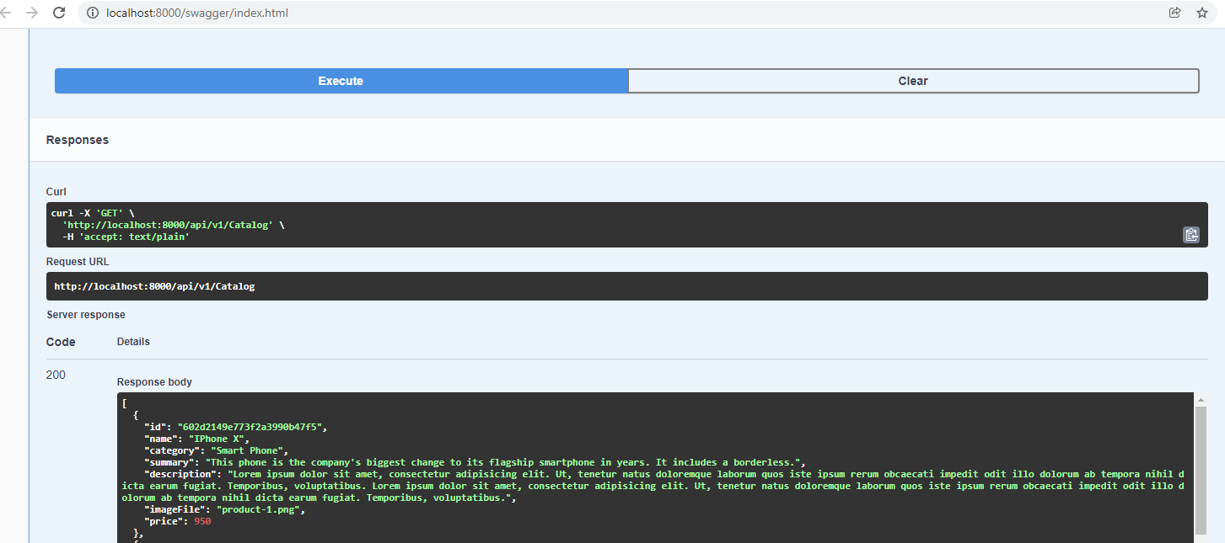Viewport: 1225px width, 543px height.
Task: Click the browser forward arrow
Action: pyautogui.click(x=32, y=13)
